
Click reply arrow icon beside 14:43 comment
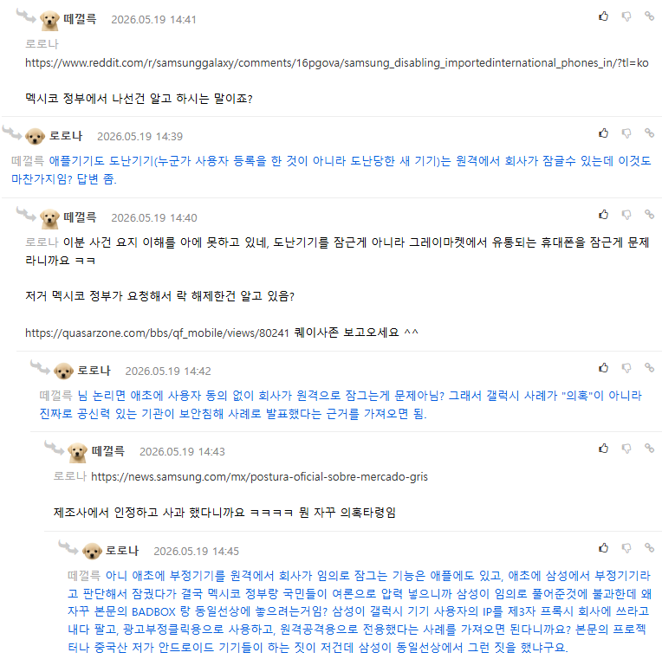(x=54, y=447)
